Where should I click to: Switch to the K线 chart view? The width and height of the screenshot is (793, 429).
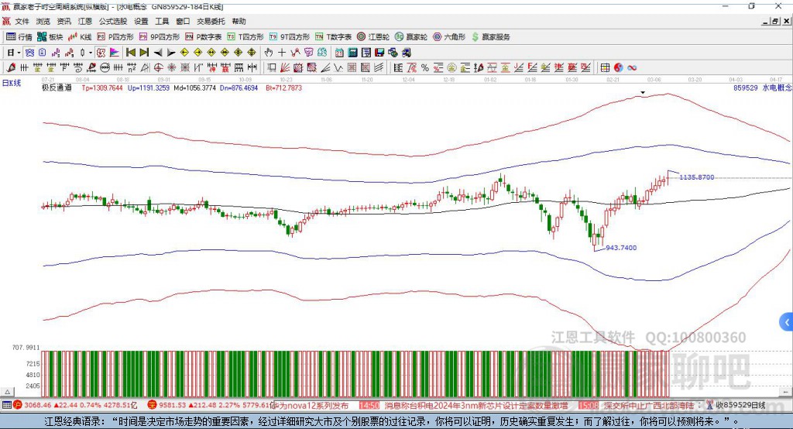point(80,37)
